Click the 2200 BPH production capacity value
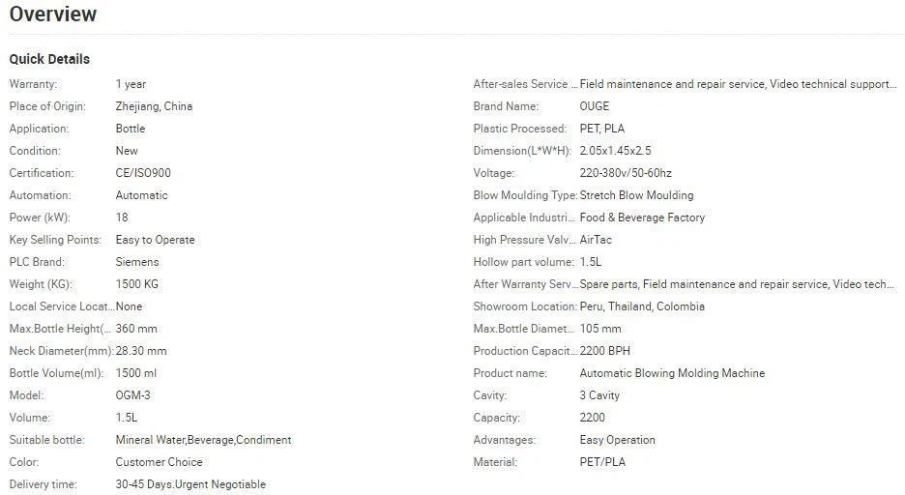Viewport: 905px width, 495px height. coord(604,351)
